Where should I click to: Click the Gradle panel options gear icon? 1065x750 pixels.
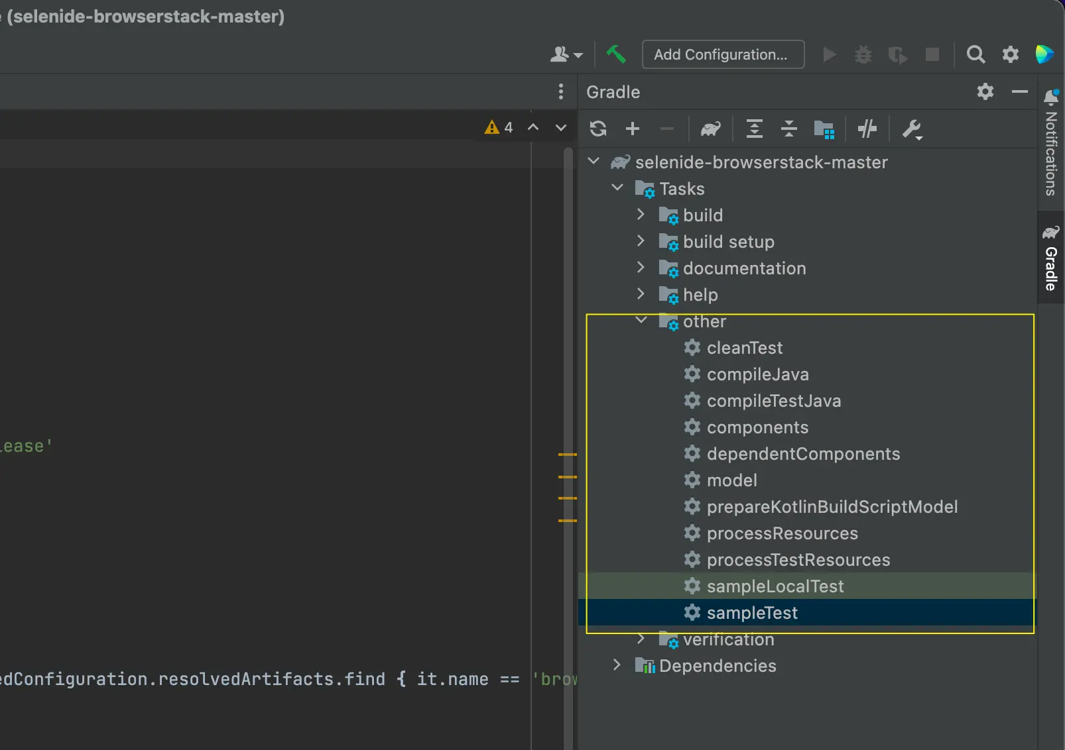pos(985,92)
